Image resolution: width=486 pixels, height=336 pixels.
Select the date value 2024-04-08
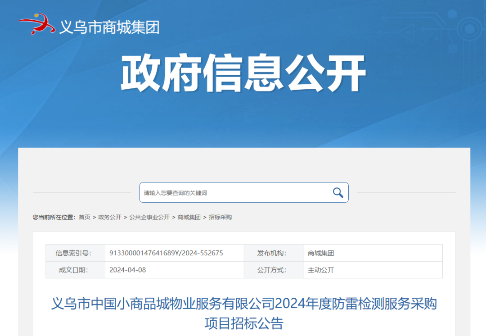[x=128, y=270]
